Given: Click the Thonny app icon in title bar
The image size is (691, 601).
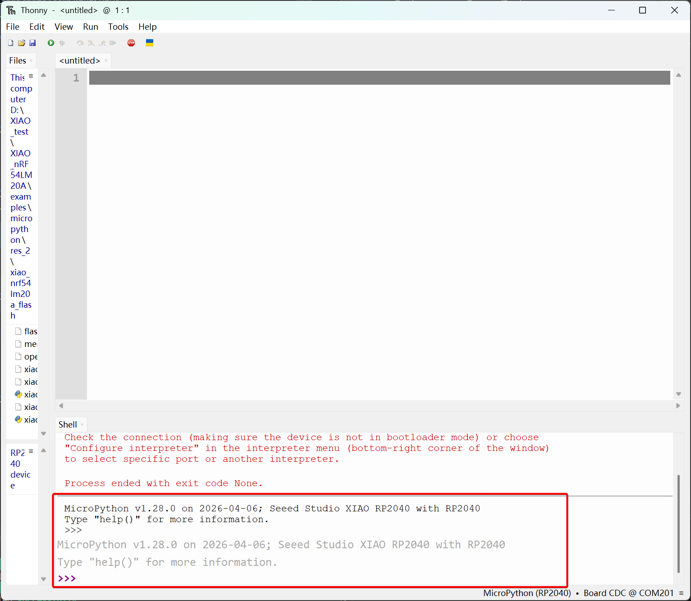Looking at the screenshot, I should pos(11,10).
